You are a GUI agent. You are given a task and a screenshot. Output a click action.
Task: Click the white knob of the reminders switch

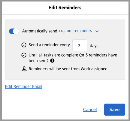coord(16,31)
